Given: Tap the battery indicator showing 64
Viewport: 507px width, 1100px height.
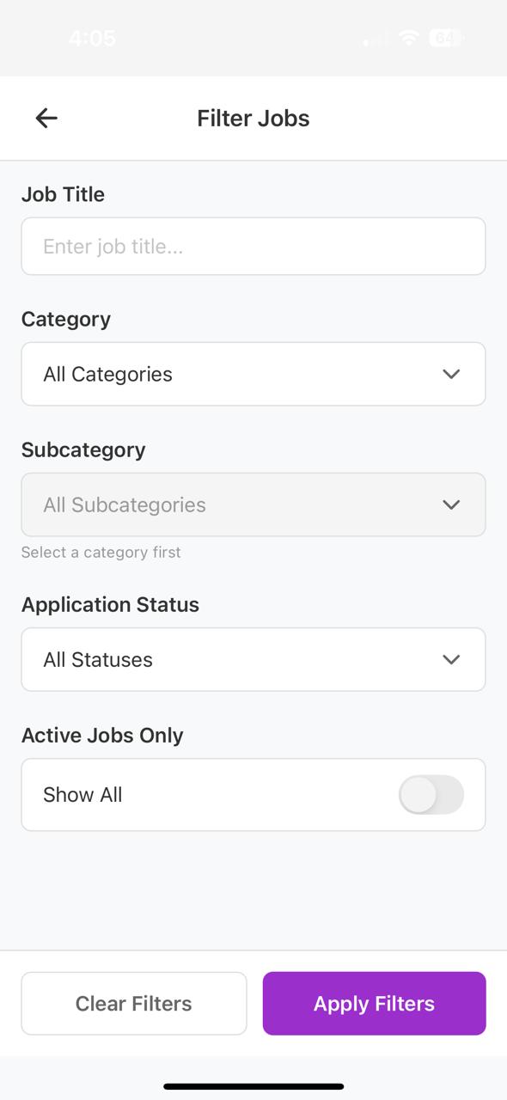Looking at the screenshot, I should coord(445,38).
